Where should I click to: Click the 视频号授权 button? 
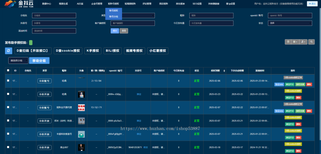135,51
